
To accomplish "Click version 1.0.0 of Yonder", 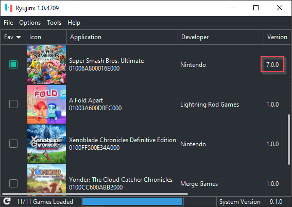I will tap(272, 183).
